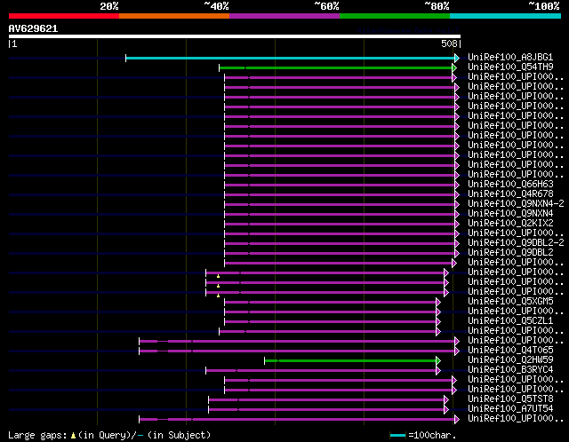Click the green alignment bar for Q54TH9
This screenshot has width=569, height=442.
click(336, 67)
